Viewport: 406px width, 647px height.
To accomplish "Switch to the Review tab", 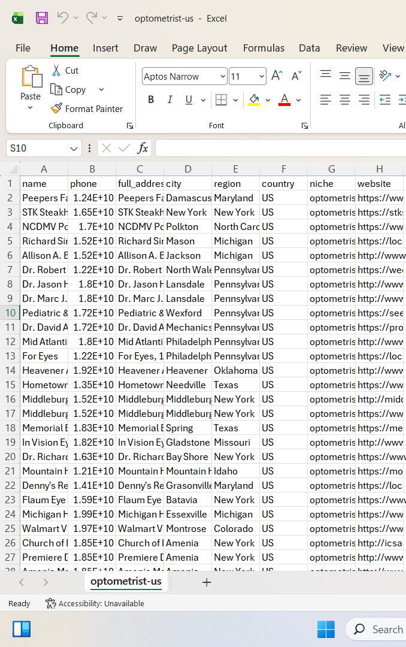I will point(351,48).
